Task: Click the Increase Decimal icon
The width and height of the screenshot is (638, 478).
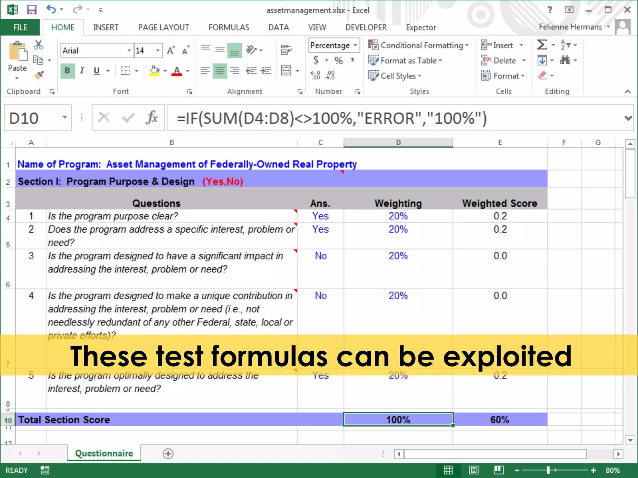Action: (x=315, y=75)
